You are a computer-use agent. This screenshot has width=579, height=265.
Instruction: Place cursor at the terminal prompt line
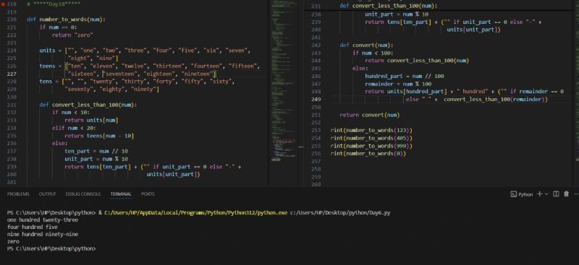(51, 249)
